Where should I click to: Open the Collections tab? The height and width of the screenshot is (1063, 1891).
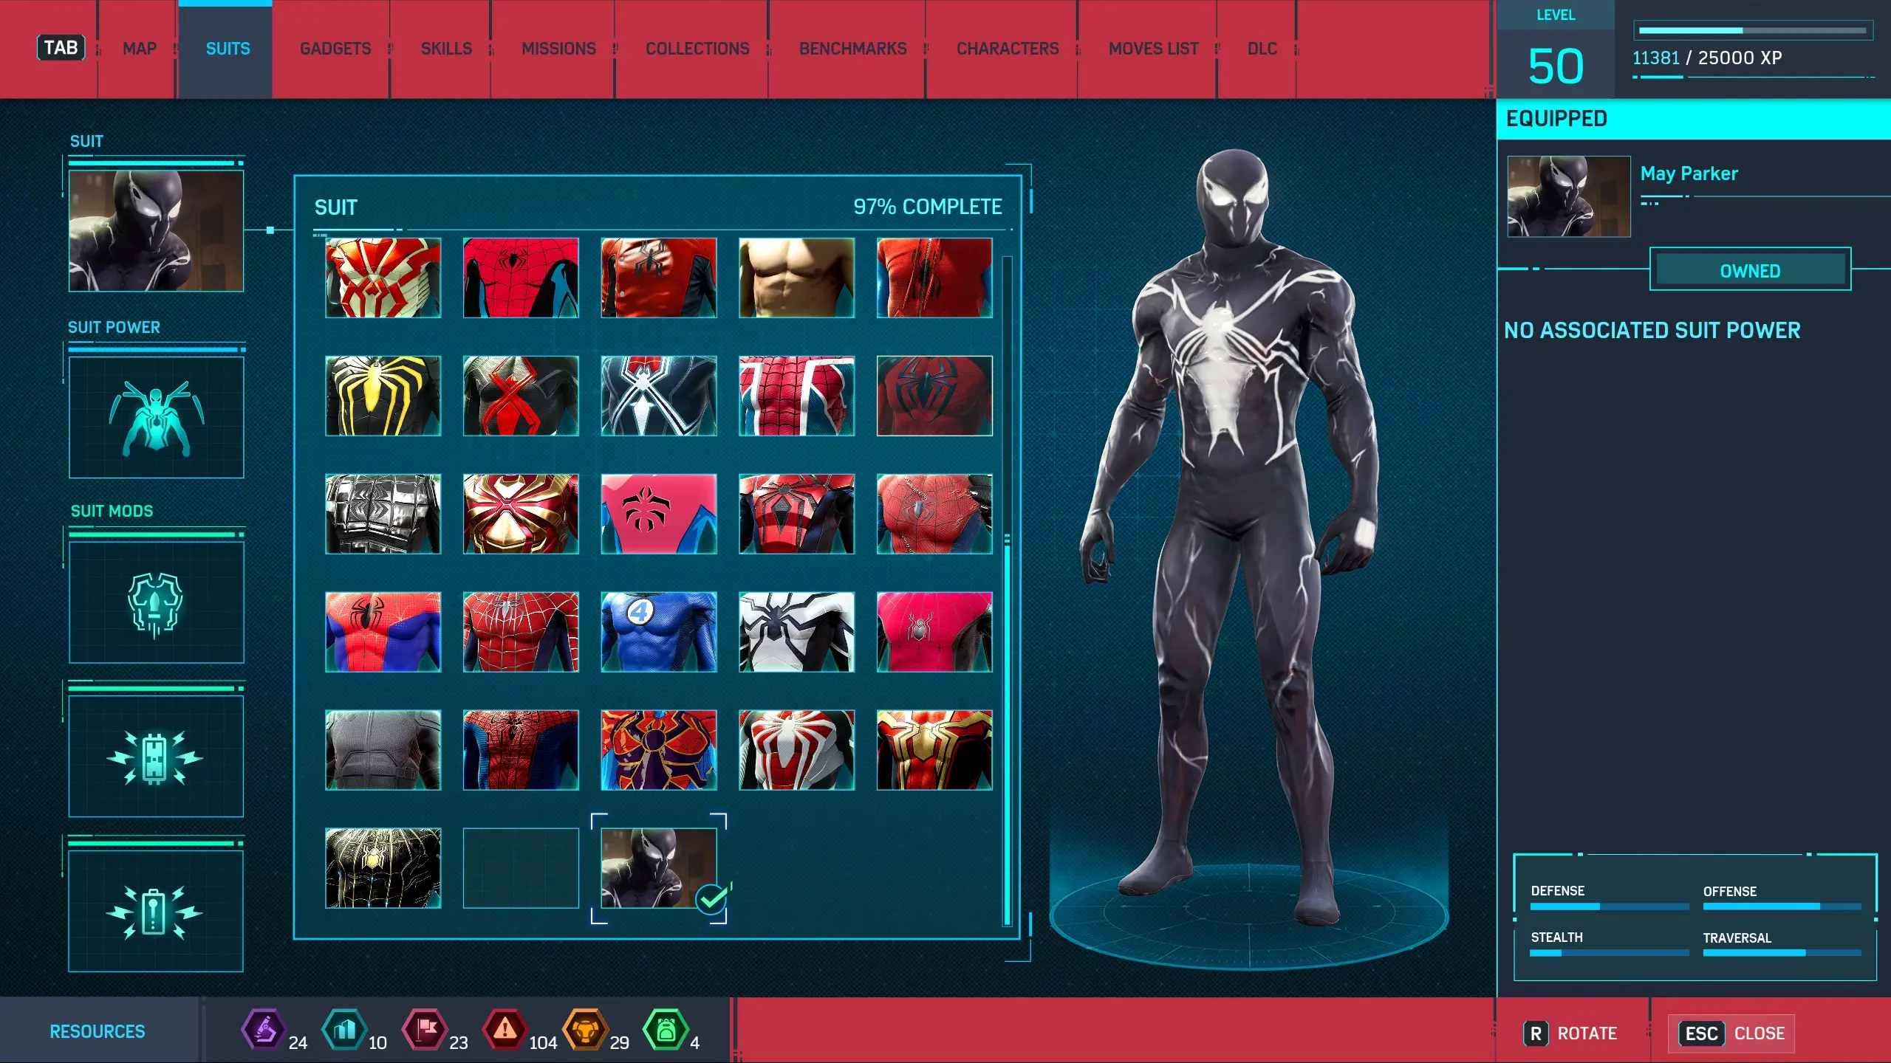click(697, 49)
